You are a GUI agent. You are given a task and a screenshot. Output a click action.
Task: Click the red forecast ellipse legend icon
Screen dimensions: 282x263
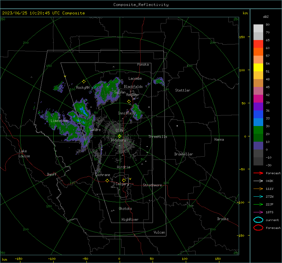click(x=258, y=228)
